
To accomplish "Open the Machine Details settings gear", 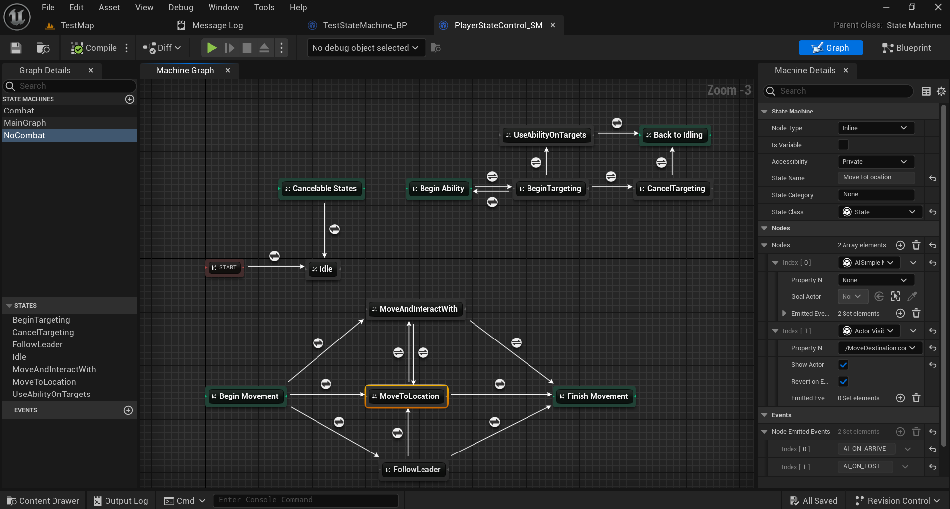I will pos(941,91).
